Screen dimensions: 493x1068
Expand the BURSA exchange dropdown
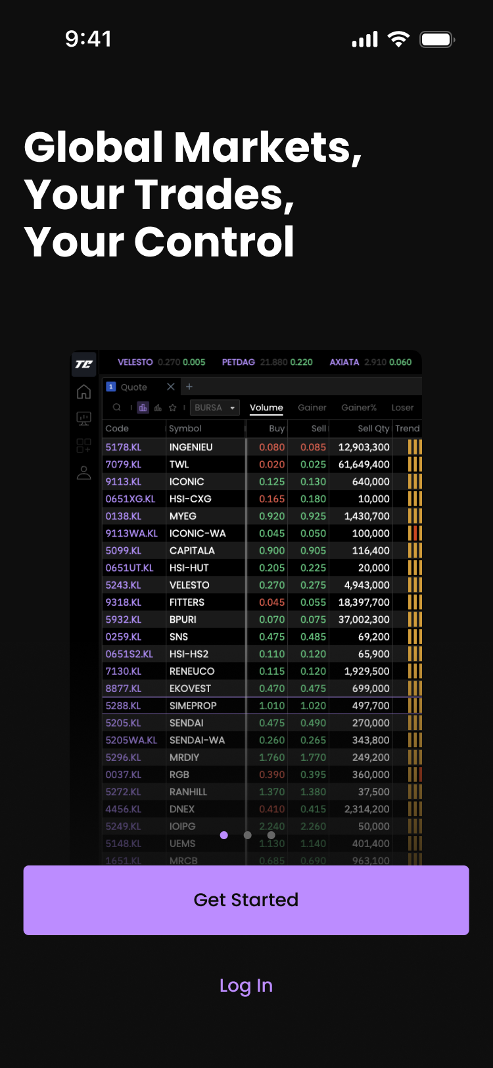point(214,408)
